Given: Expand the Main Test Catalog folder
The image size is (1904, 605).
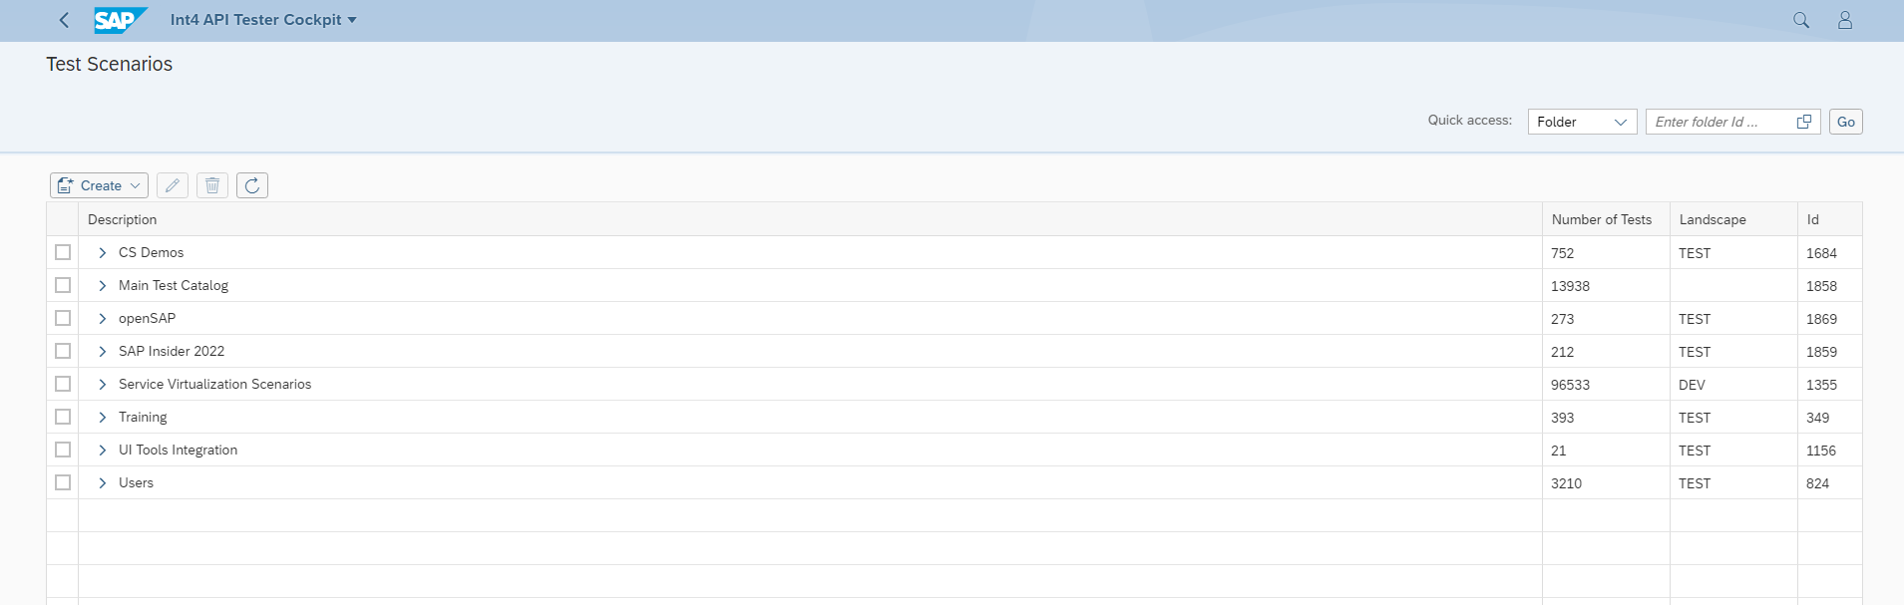Looking at the screenshot, I should tap(103, 286).
